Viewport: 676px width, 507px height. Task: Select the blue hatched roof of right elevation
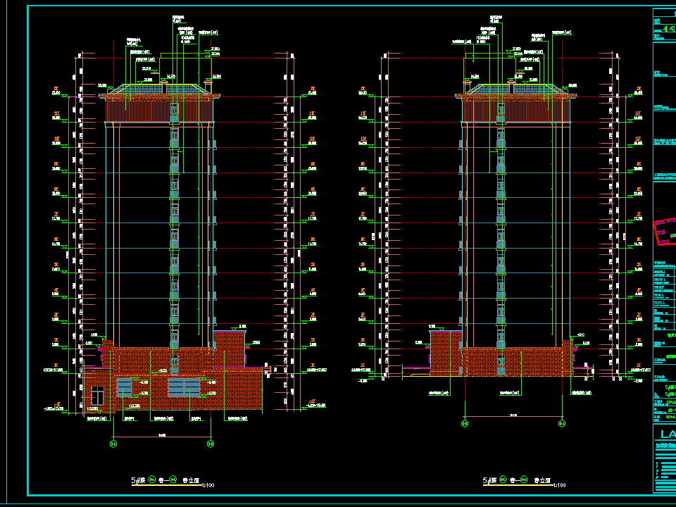tap(515, 89)
